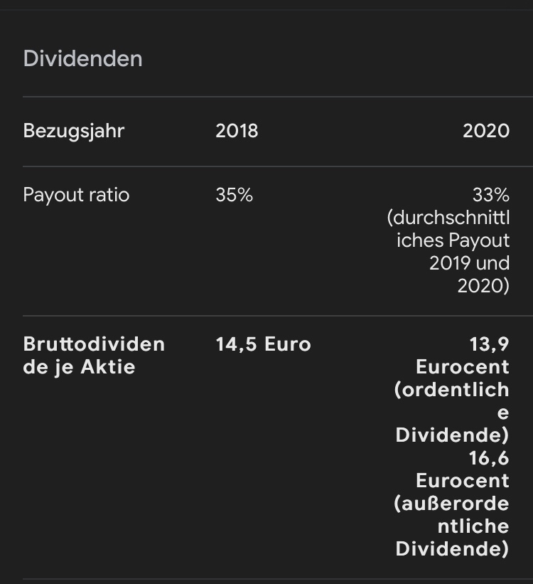The height and width of the screenshot is (584, 533).
Task: Click the "de je Aktie" label line
Action: (79, 367)
